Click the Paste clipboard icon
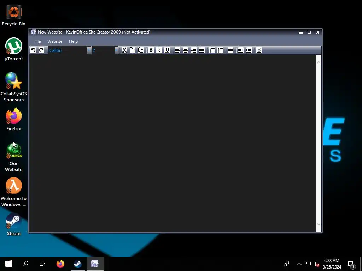 [141, 50]
